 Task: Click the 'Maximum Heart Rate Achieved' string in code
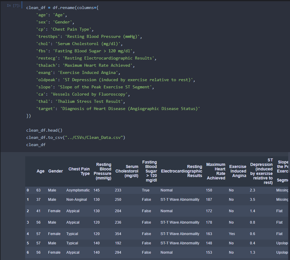click(x=97, y=66)
